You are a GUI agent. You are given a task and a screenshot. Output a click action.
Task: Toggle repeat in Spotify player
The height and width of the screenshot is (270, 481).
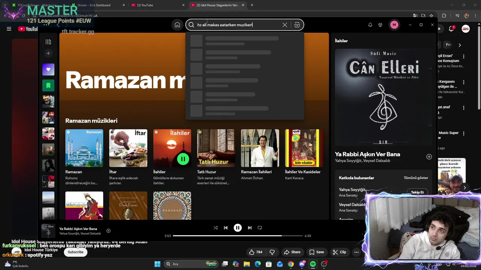click(260, 228)
